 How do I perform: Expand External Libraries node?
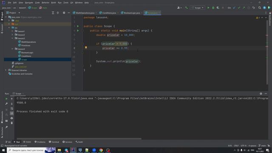tap(6, 70)
